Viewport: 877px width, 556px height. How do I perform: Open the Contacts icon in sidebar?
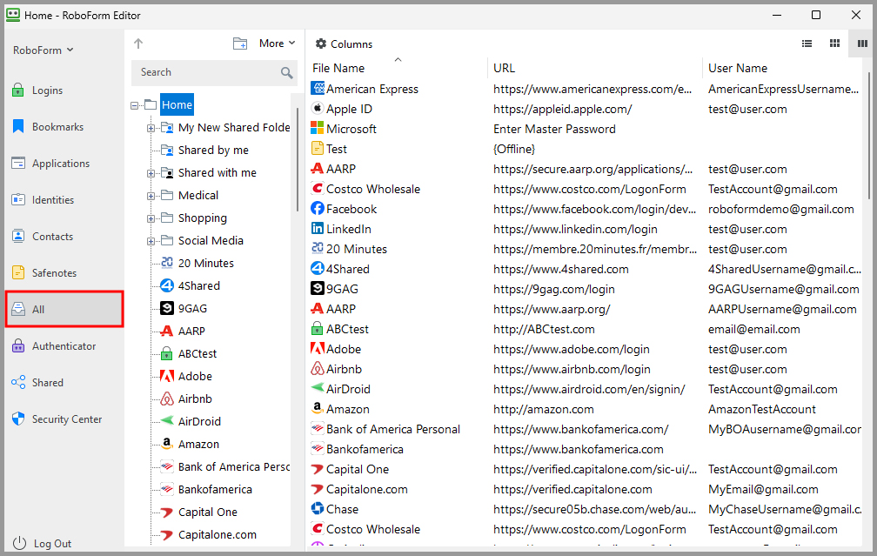click(x=18, y=236)
